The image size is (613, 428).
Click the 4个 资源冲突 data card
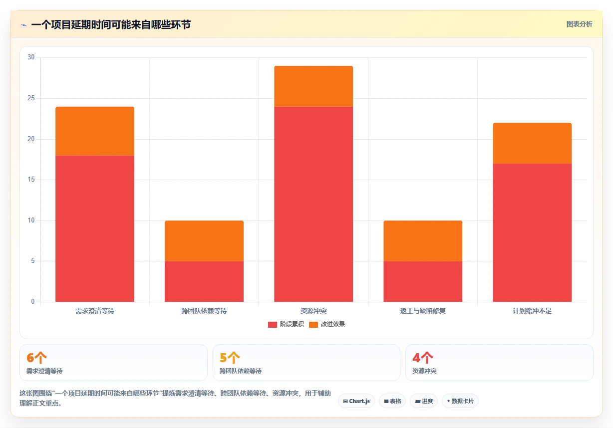pos(499,363)
